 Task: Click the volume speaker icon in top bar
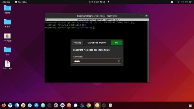coord(182,2)
